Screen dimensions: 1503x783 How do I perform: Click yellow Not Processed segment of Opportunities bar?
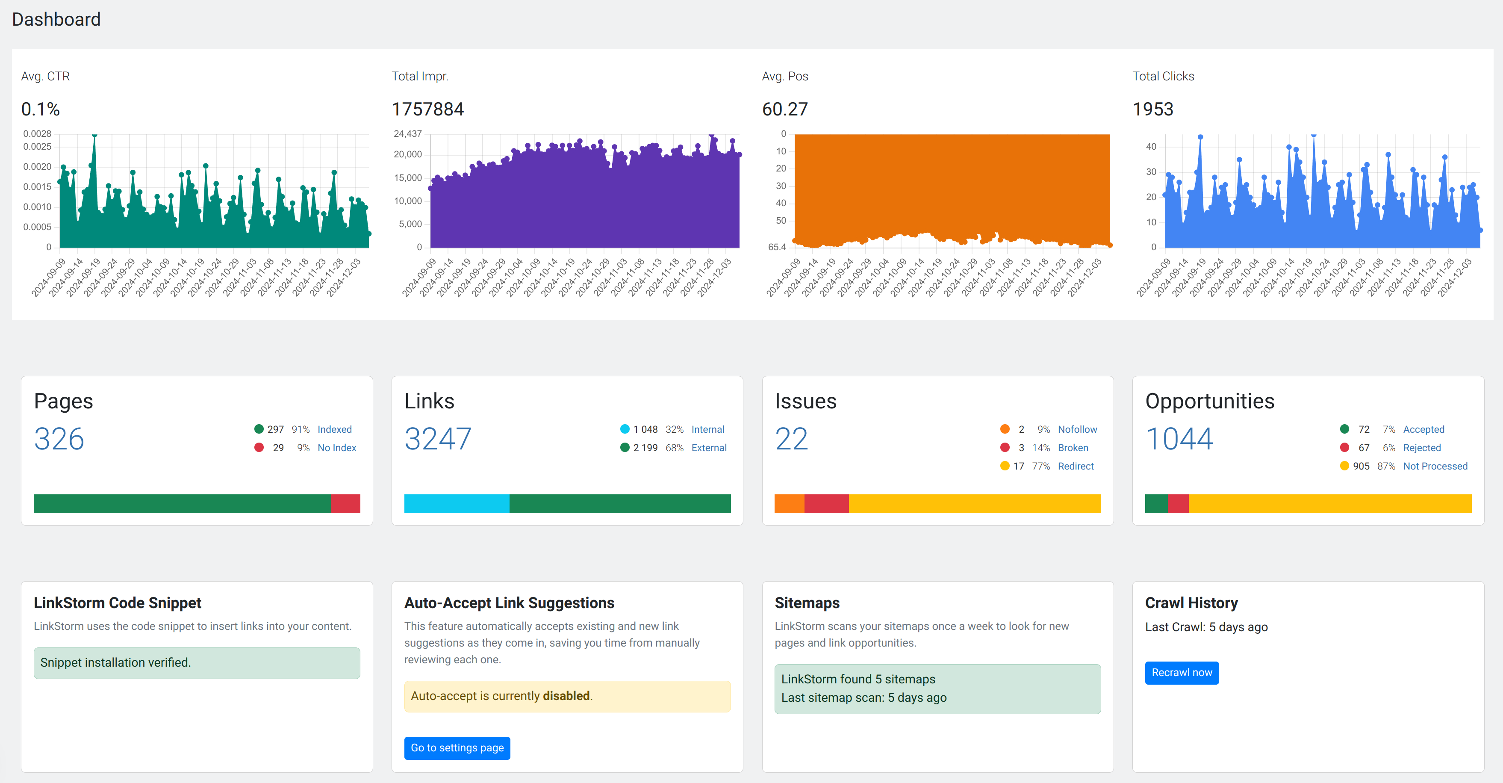pyautogui.click(x=1330, y=504)
